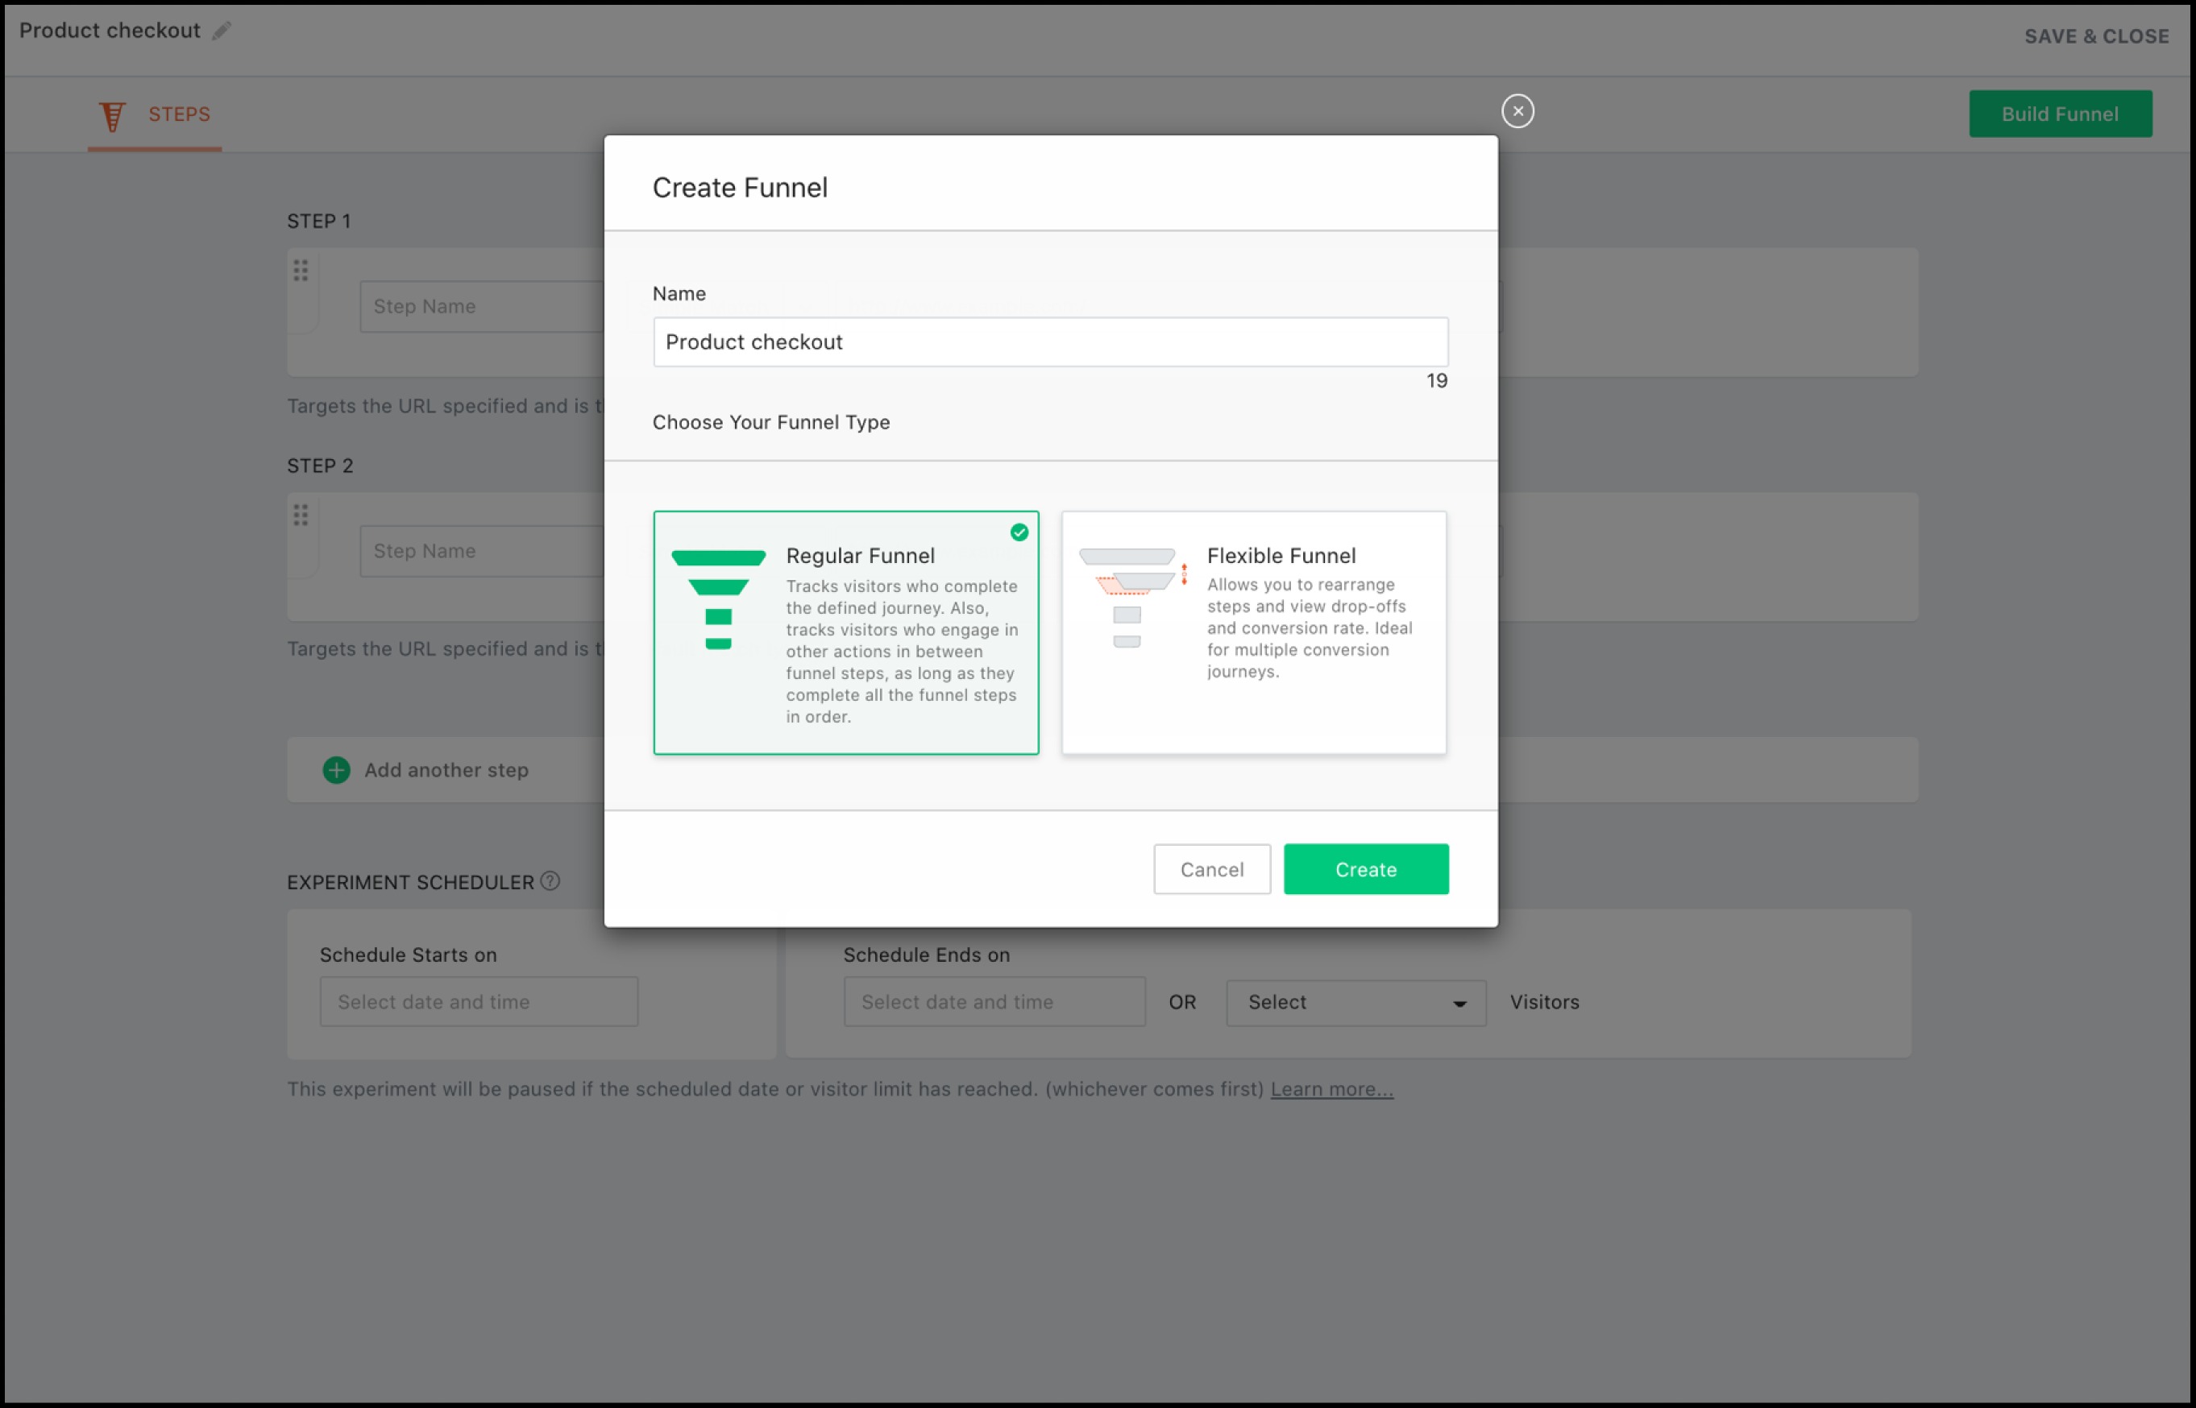Click the green plus icon for adding step

337,770
